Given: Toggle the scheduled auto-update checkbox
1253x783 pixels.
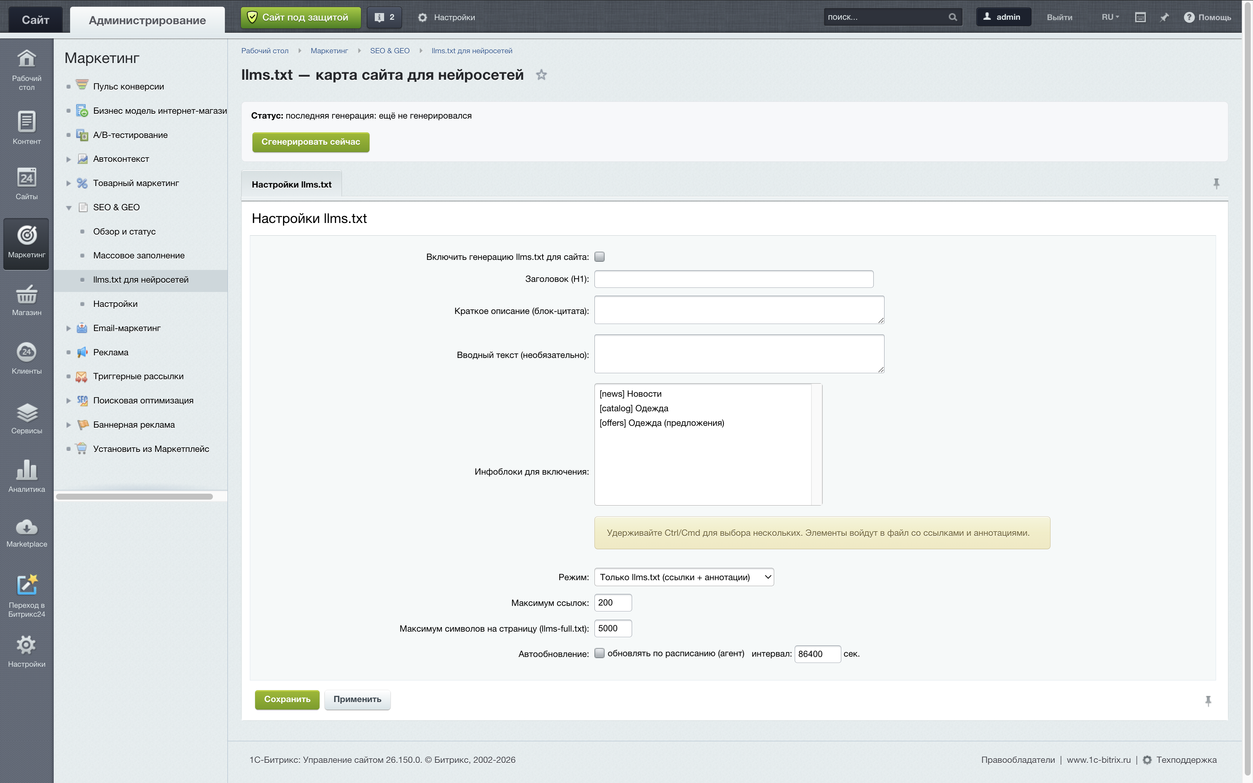Looking at the screenshot, I should click(x=600, y=654).
